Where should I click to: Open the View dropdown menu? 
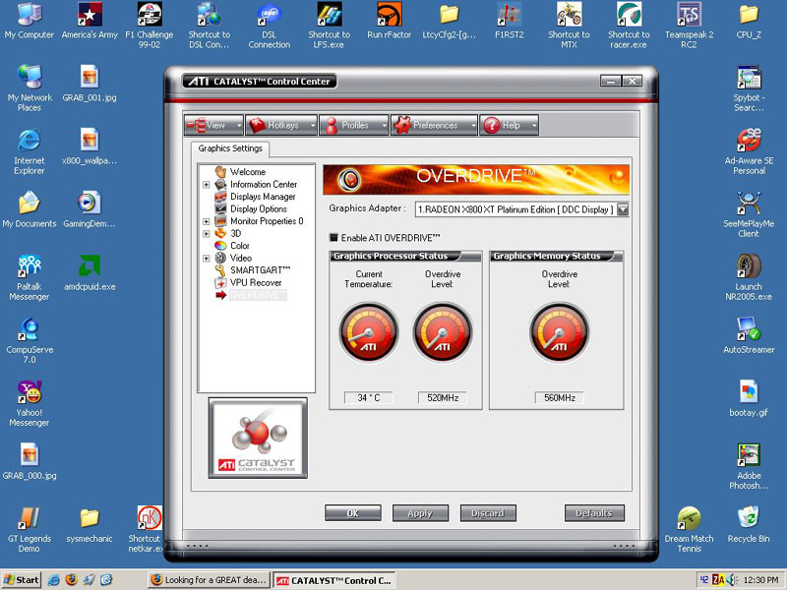[x=213, y=125]
